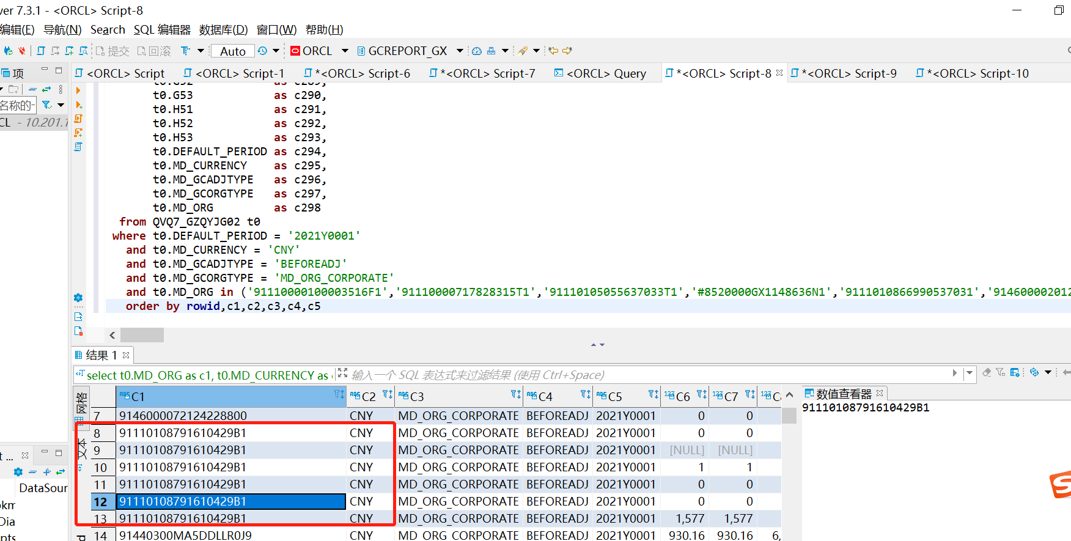Expand the refresh options dropdown arrow
Screen dimensions: 1071x541
pyautogui.click(x=1048, y=372)
